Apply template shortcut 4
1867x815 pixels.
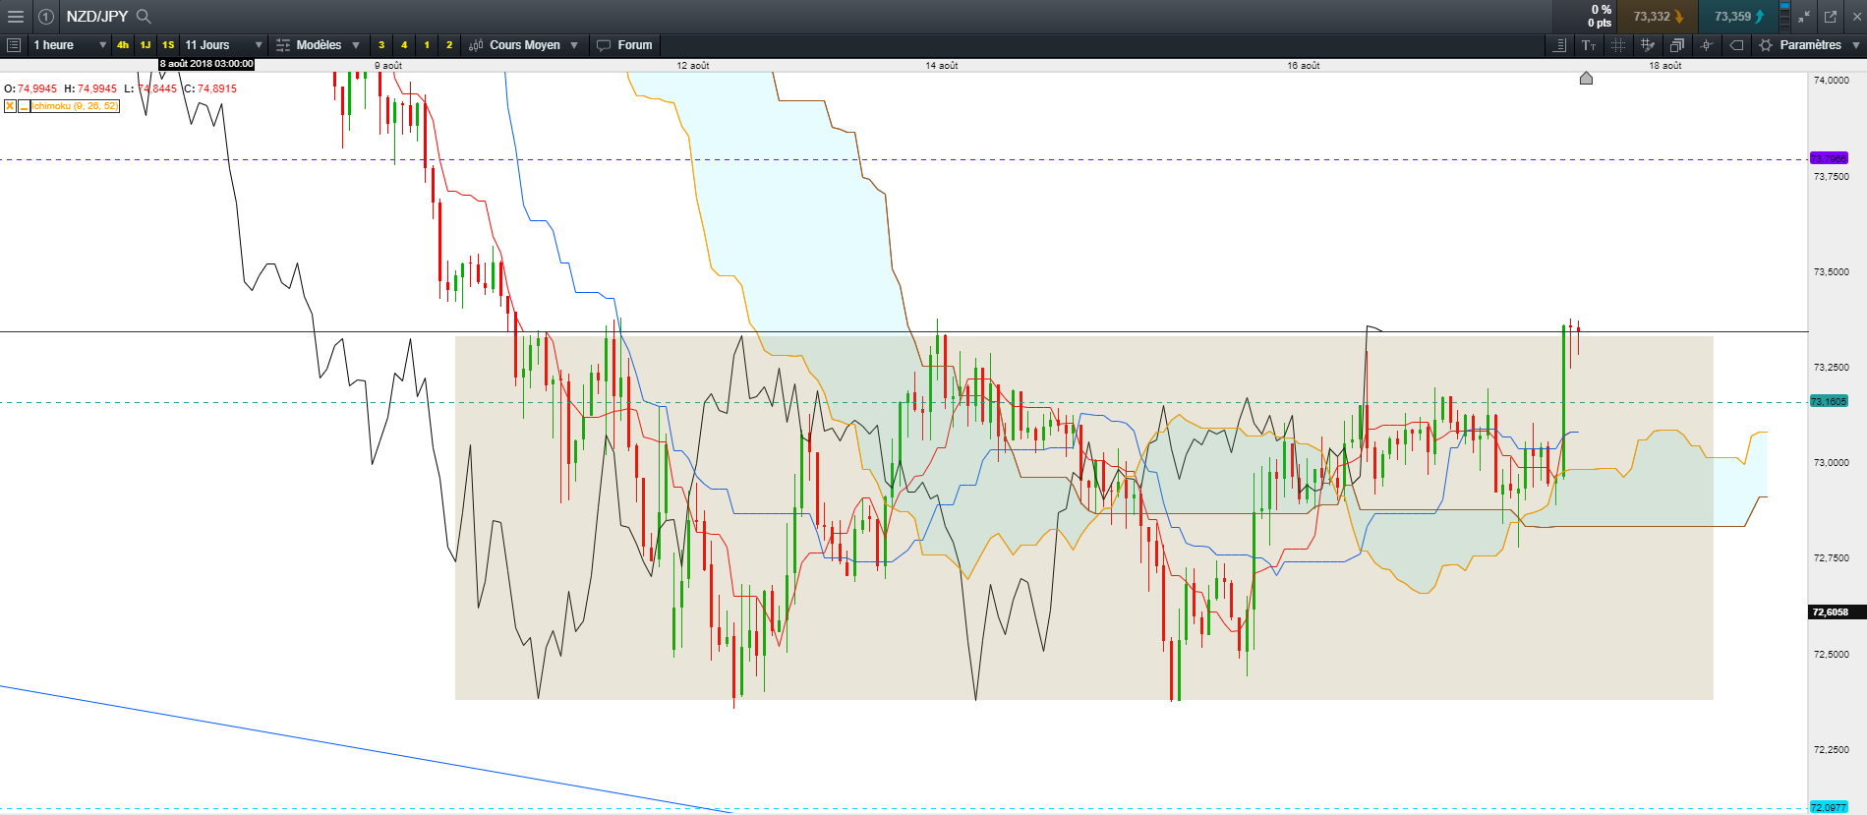404,45
